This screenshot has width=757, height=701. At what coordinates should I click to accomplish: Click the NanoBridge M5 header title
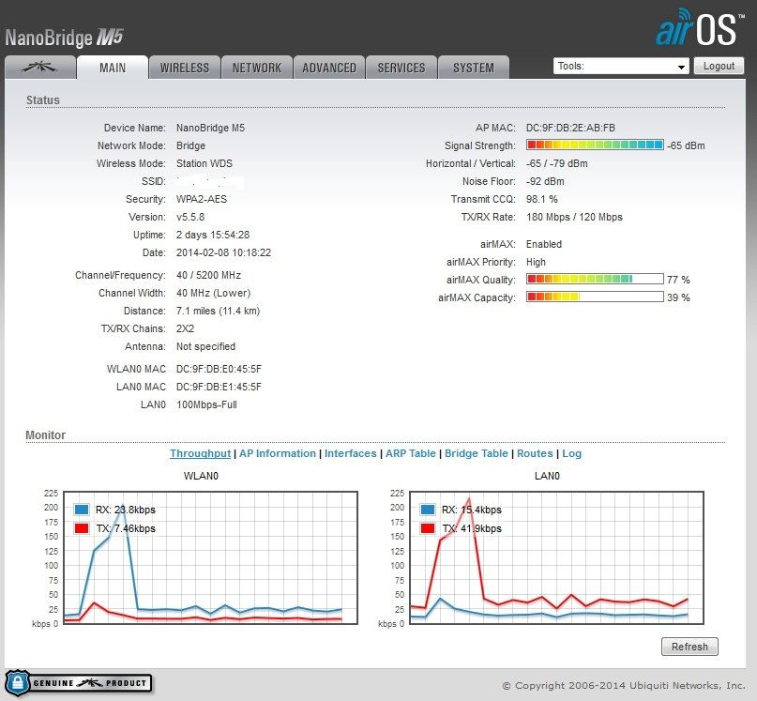point(64,38)
